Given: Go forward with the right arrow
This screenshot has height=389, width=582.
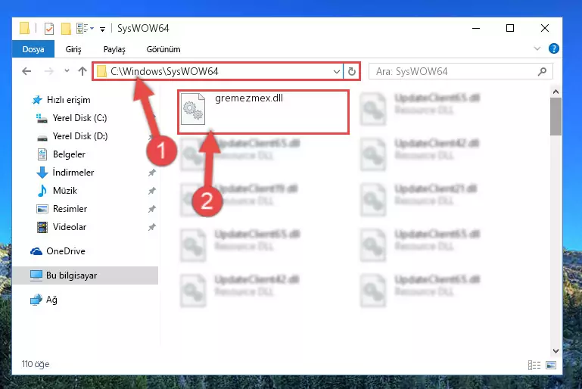Looking at the screenshot, I should point(48,71).
